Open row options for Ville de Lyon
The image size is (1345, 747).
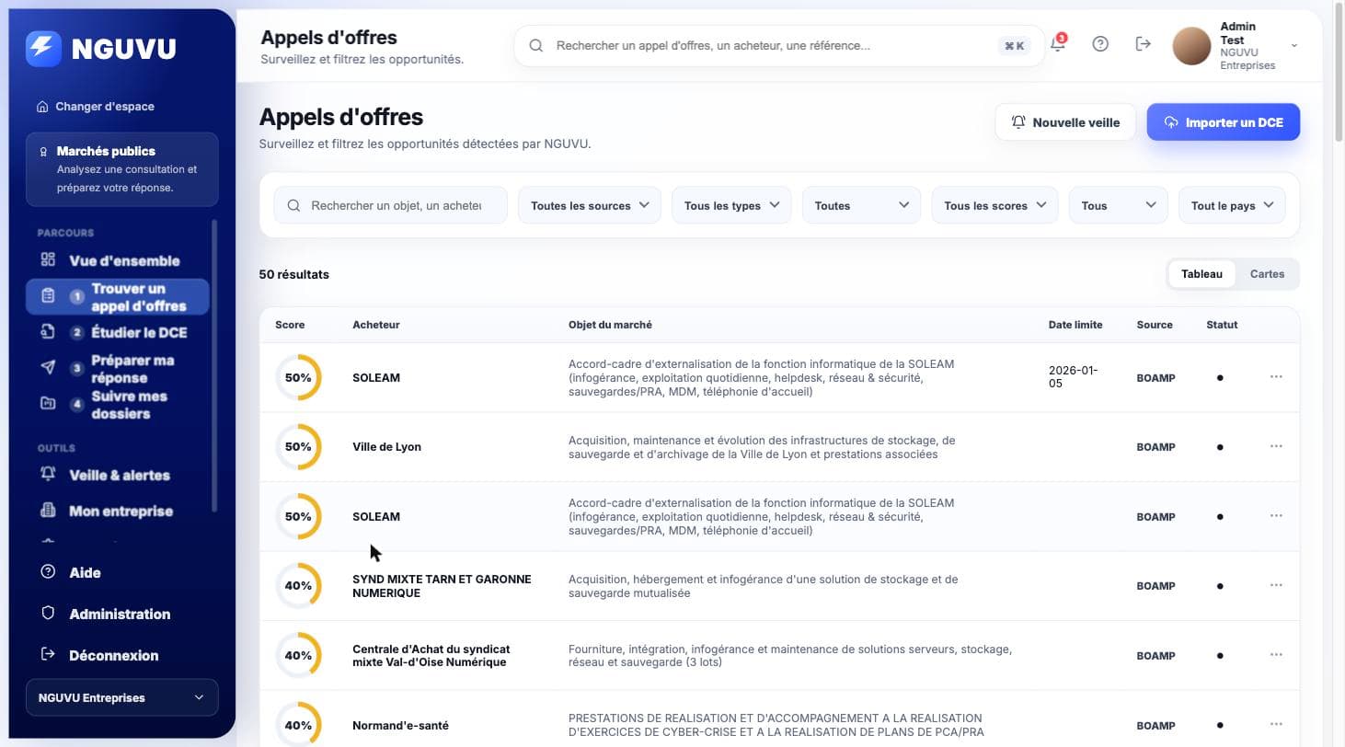(x=1276, y=446)
